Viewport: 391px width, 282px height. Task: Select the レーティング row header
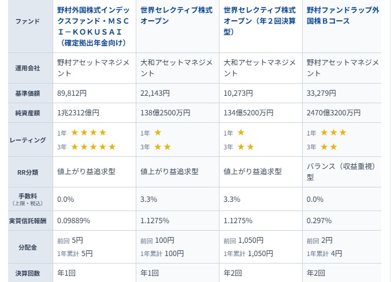coord(28,140)
